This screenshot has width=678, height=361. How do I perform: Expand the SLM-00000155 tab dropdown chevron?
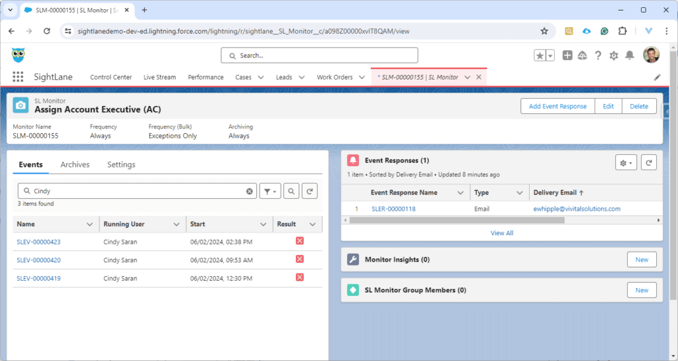[x=467, y=77]
